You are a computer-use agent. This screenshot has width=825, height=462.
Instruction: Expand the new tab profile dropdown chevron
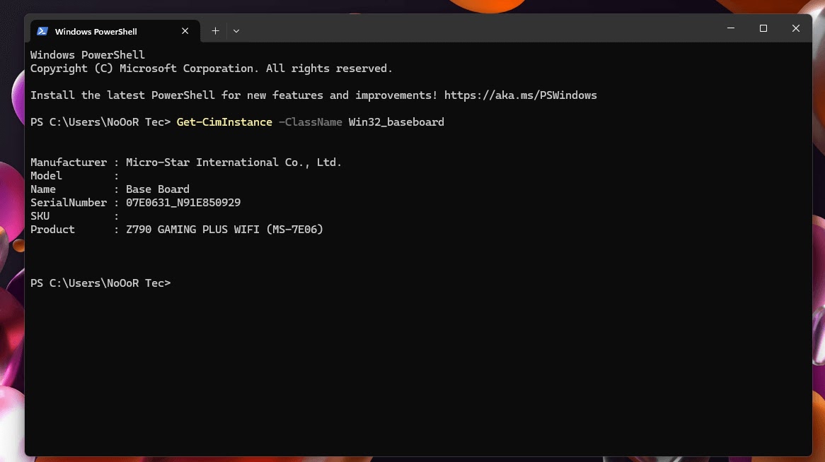coord(236,31)
